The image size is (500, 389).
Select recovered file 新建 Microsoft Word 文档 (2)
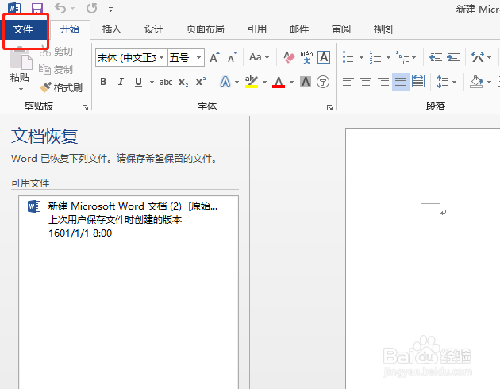129,219
